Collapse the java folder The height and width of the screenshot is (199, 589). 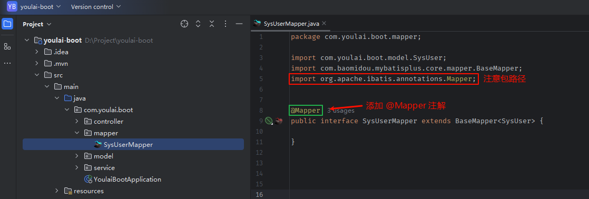[x=57, y=98]
